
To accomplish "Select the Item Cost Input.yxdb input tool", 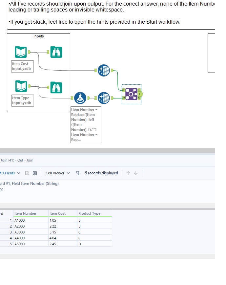I will click(20, 52).
